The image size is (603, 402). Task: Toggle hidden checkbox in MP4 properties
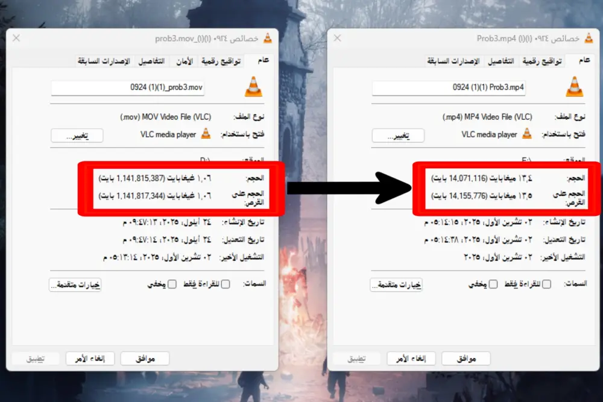493,284
